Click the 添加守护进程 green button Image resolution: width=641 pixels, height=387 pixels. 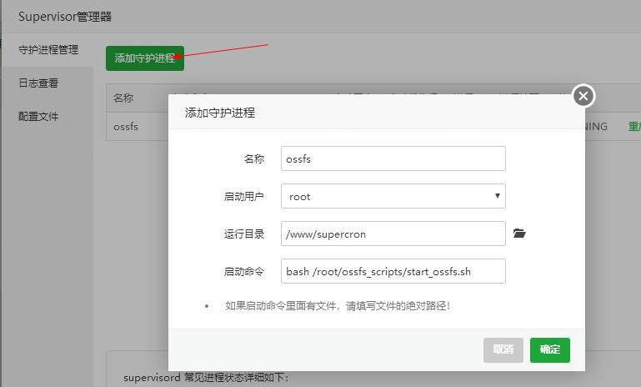[x=145, y=58]
